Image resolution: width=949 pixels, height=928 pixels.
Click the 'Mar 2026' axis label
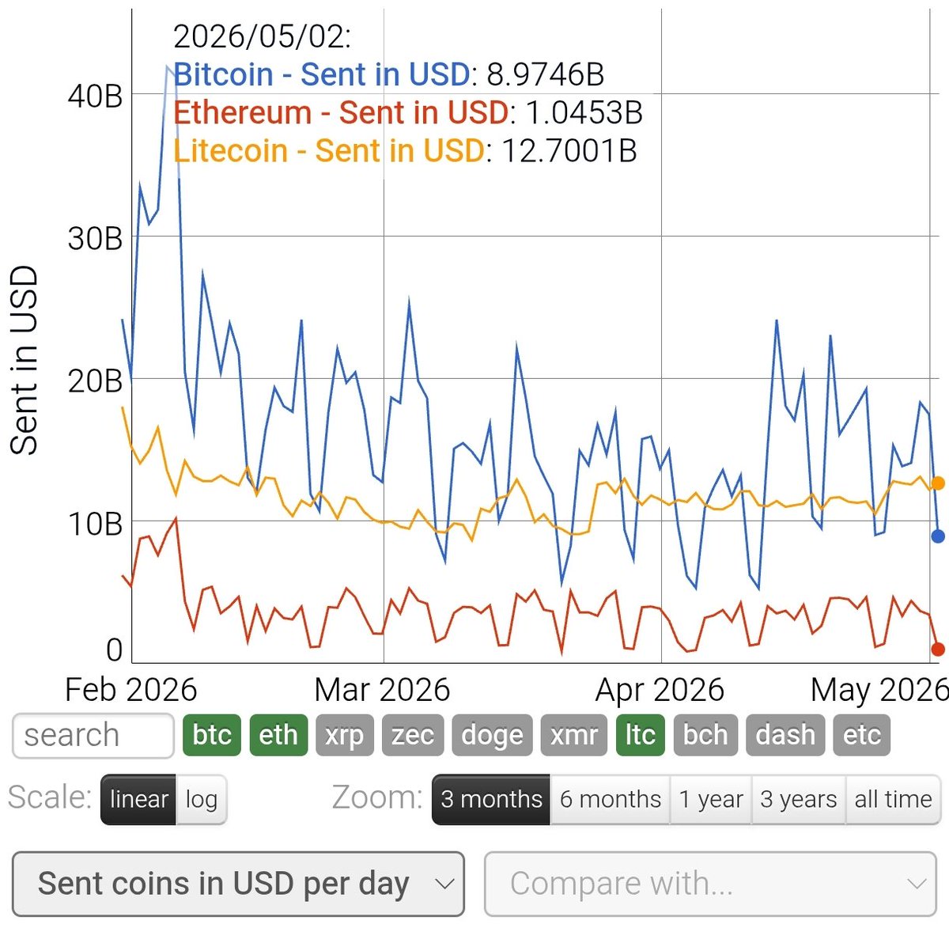(x=382, y=690)
